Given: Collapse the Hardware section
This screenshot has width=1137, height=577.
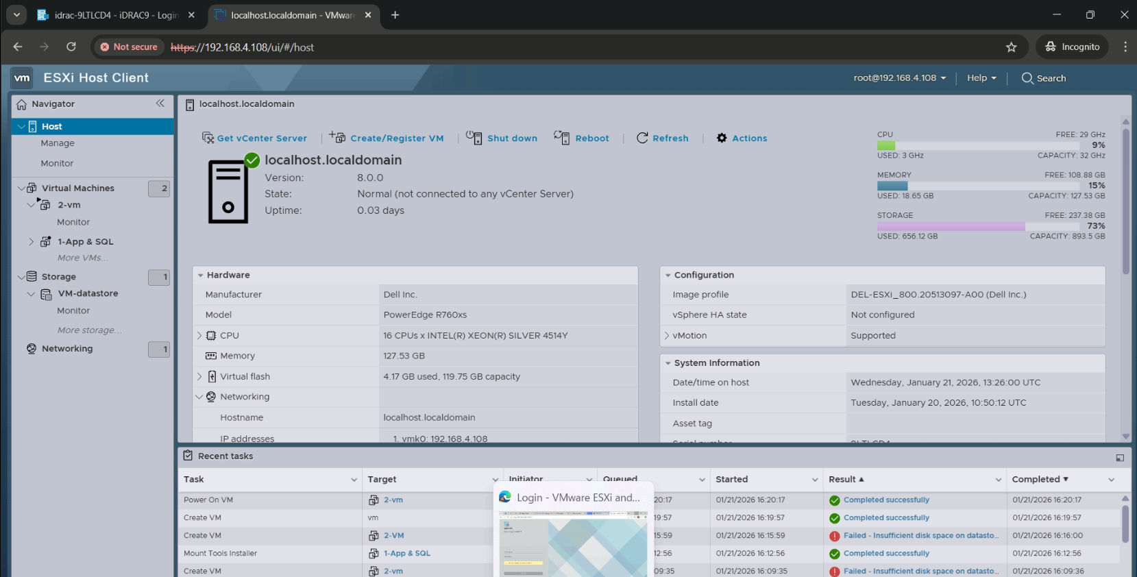Looking at the screenshot, I should [201, 275].
